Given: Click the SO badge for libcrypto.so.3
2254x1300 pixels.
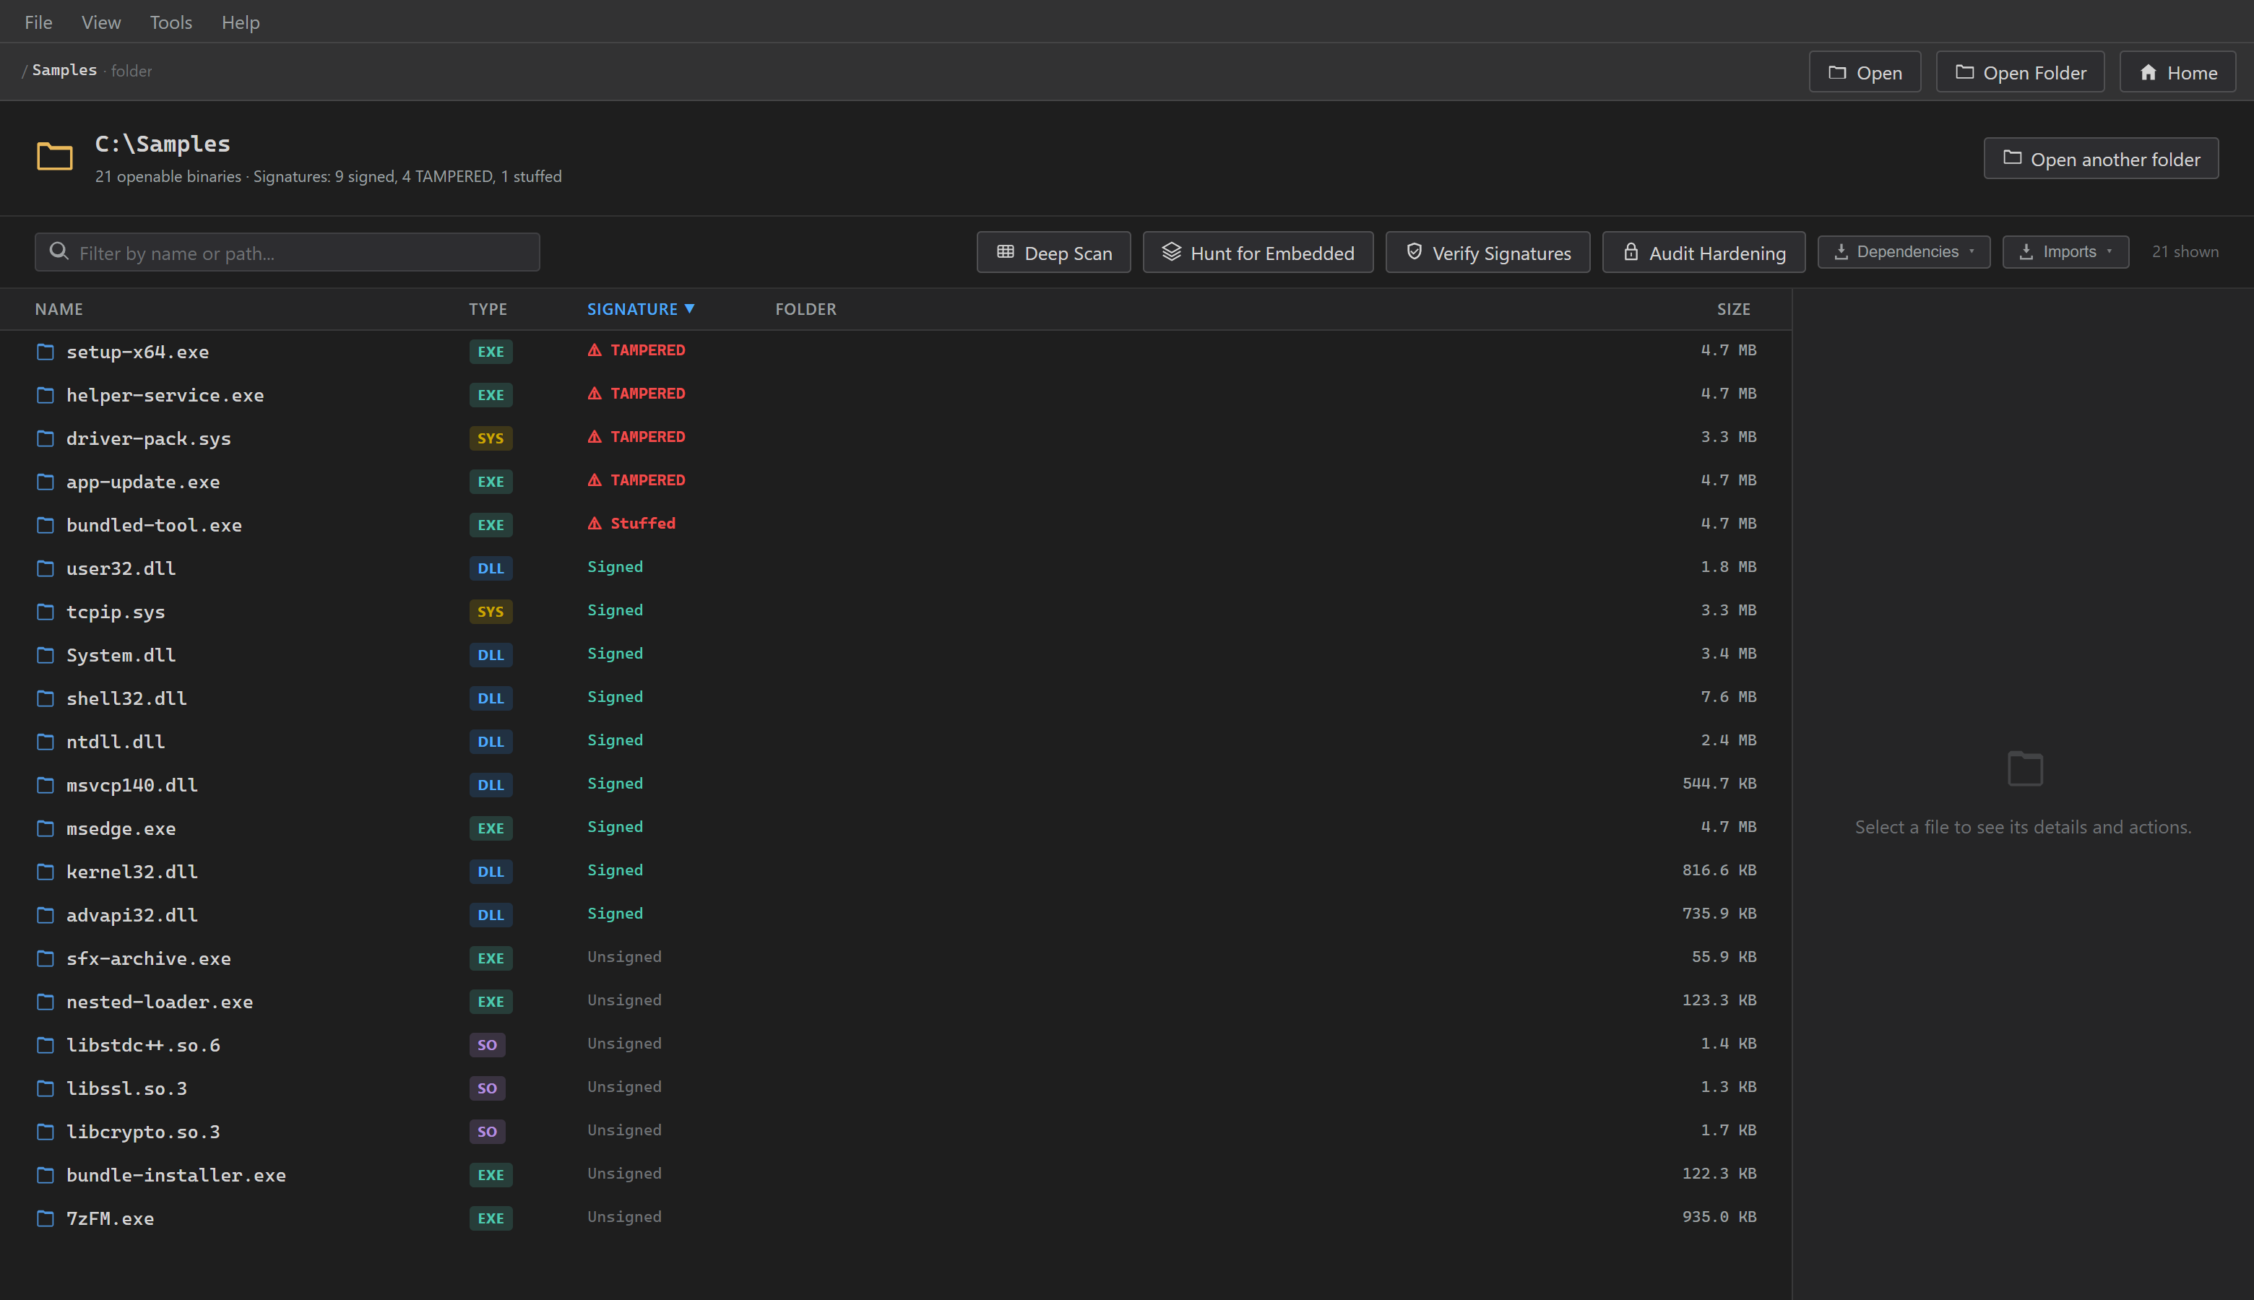Looking at the screenshot, I should pyautogui.click(x=487, y=1131).
